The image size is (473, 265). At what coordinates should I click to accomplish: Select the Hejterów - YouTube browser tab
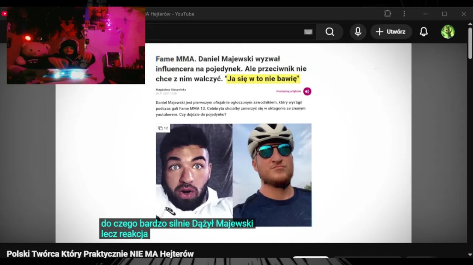pos(170,14)
